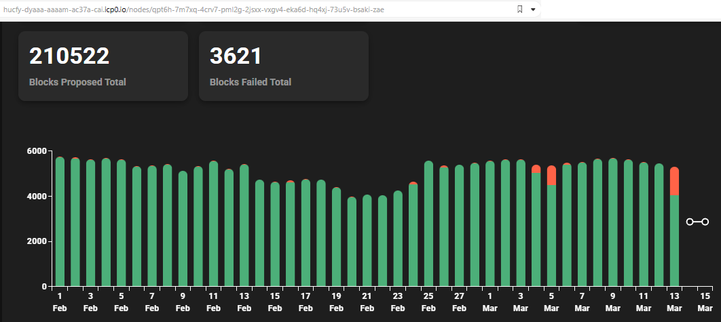721x322 pixels.
Task: Click the 210522 value
Action: [x=69, y=56]
